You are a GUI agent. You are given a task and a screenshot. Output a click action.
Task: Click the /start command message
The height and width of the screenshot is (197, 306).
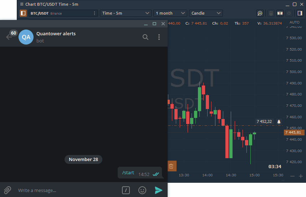[x=128, y=173]
